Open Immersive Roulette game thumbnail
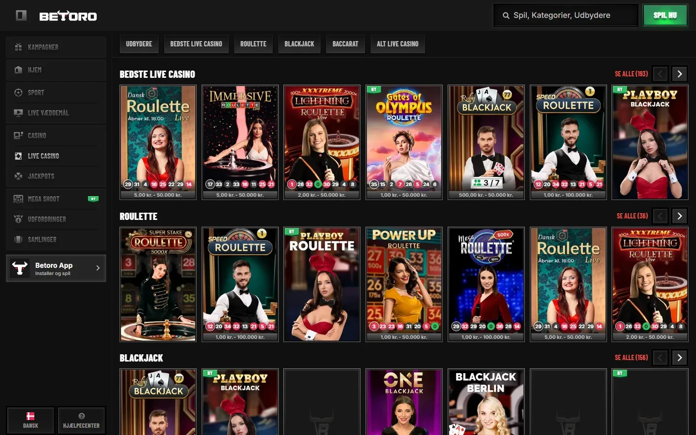The image size is (696, 435). (240, 143)
